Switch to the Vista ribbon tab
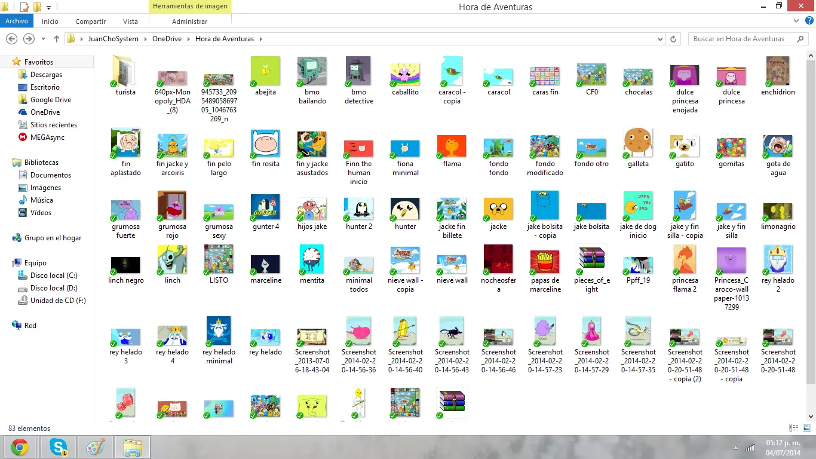The image size is (816, 459). point(130,22)
